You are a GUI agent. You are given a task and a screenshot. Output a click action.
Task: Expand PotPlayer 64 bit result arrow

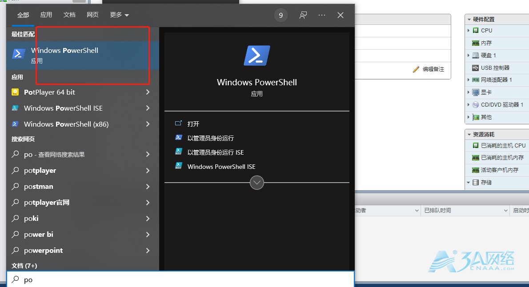click(x=148, y=92)
